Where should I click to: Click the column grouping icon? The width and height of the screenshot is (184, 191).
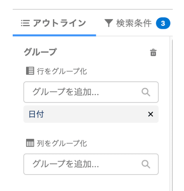(30, 143)
